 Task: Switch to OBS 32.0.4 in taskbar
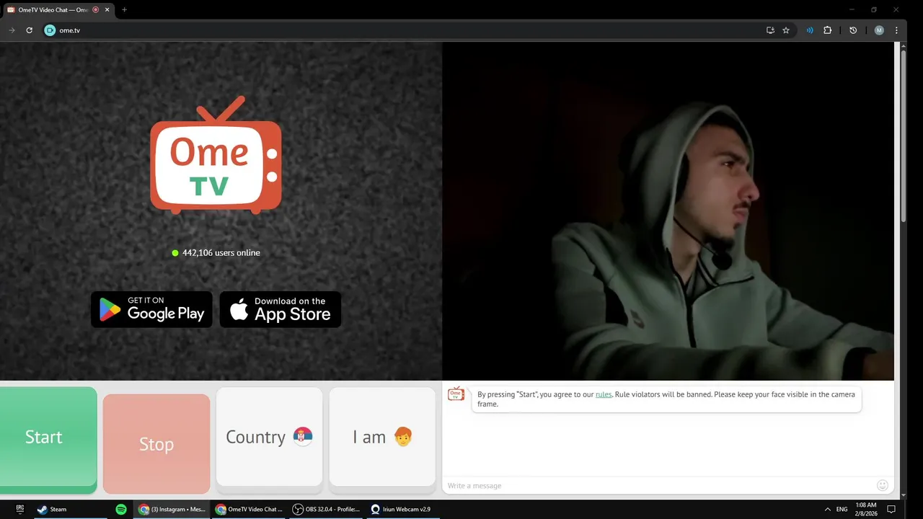[x=326, y=509]
